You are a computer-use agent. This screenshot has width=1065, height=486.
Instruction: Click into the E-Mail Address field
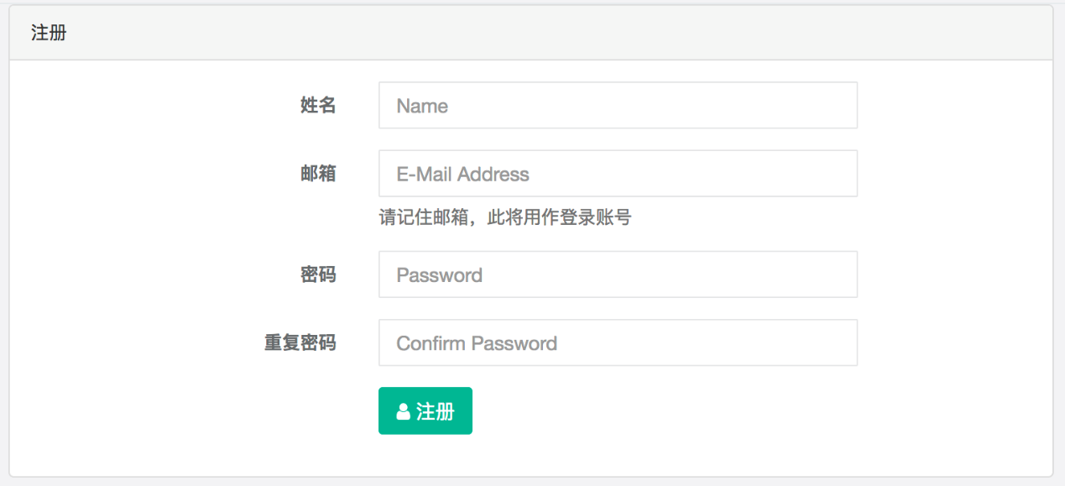coord(618,174)
